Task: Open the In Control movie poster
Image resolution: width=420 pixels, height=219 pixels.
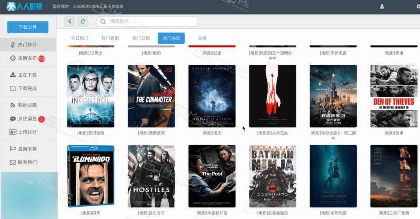Action: [x=91, y=96]
